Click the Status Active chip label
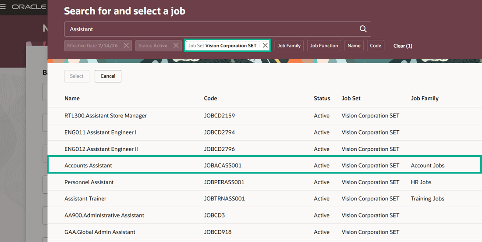 pyautogui.click(x=153, y=46)
